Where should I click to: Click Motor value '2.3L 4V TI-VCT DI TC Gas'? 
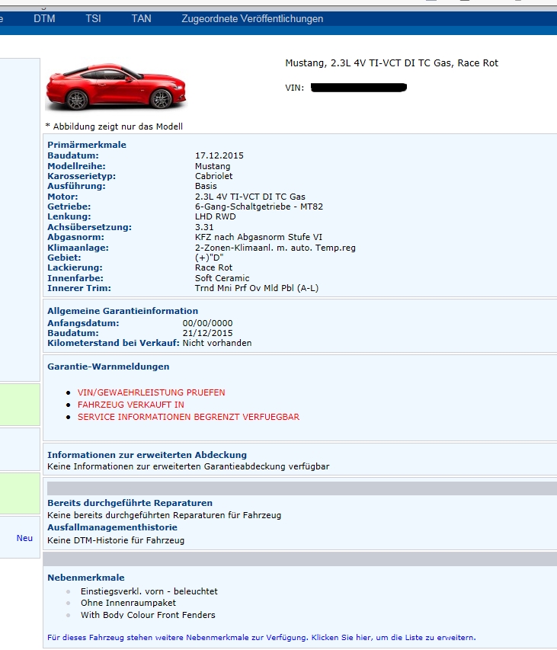[251, 197]
